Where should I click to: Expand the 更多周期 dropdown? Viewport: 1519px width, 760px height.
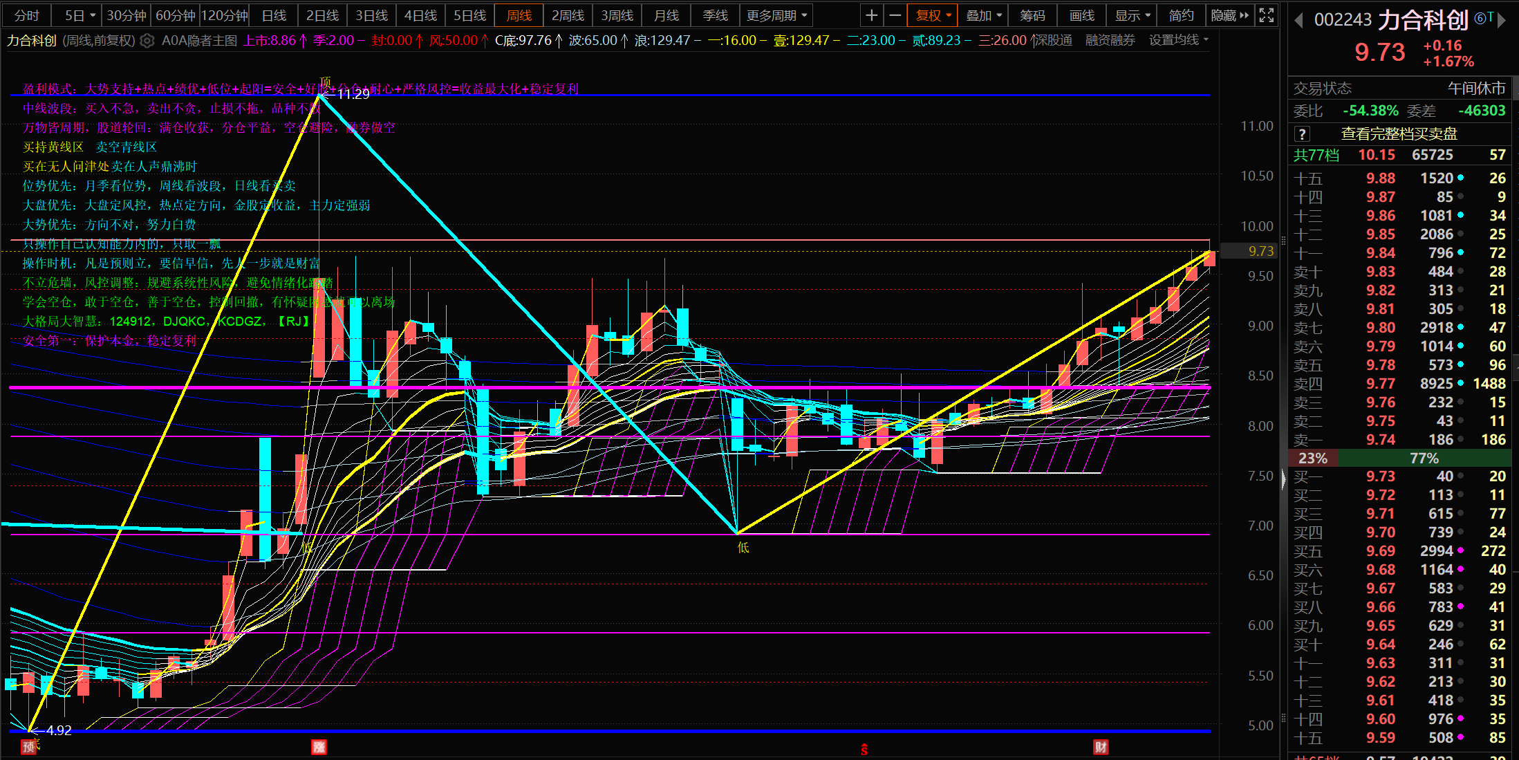pos(776,15)
